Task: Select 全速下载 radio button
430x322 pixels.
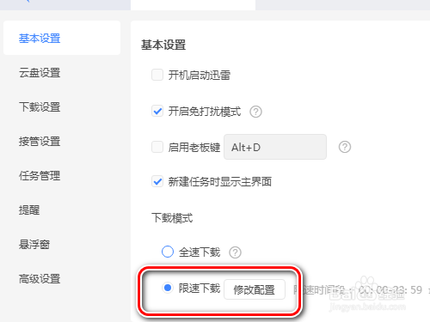Action: [168, 252]
